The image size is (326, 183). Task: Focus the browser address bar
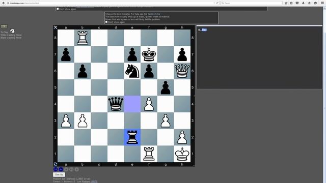(110, 3)
